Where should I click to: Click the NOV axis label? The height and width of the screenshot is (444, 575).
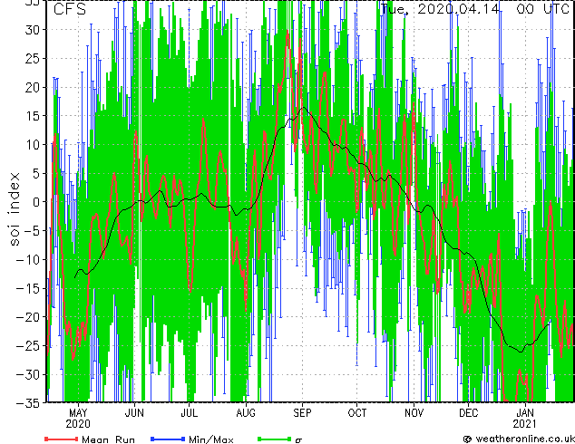point(414,413)
